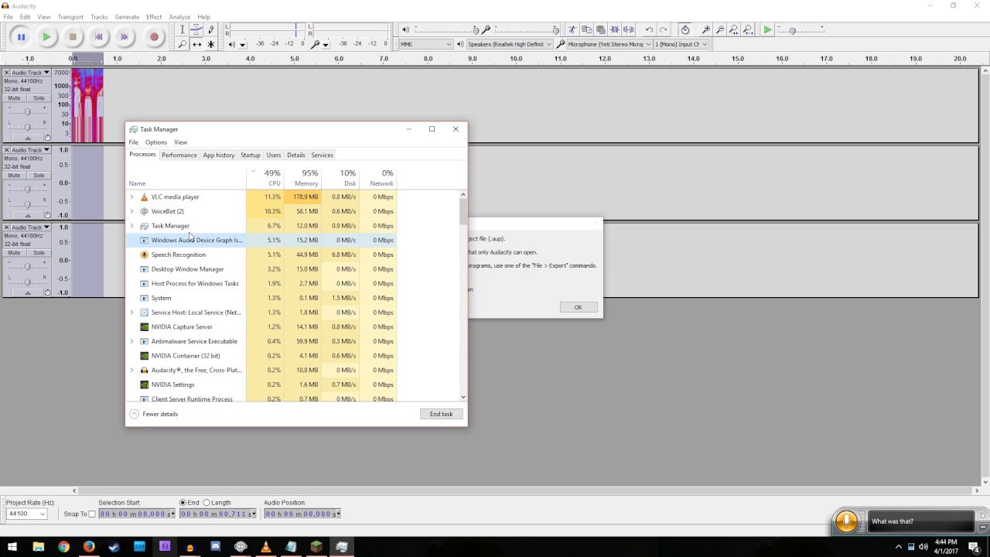Click the Skip to Start button

[x=98, y=36]
